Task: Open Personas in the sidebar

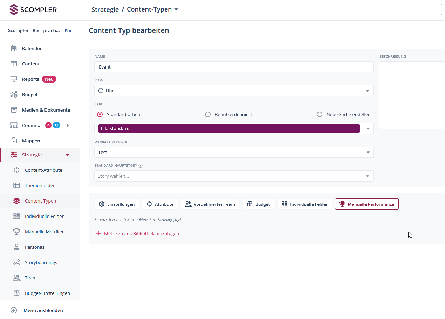Action: tap(35, 247)
